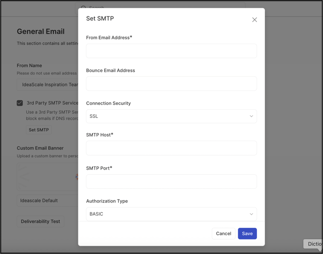Click the Set SMTP button behind dialog
This screenshot has width=323, height=254.
tap(38, 130)
